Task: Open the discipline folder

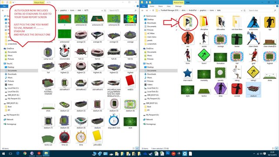Action: pyautogui.click(x=204, y=23)
